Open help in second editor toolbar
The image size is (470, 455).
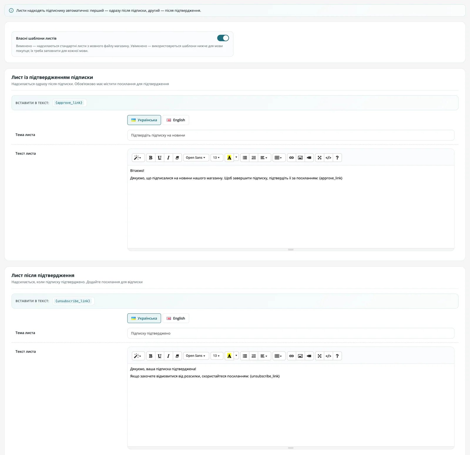(x=337, y=356)
